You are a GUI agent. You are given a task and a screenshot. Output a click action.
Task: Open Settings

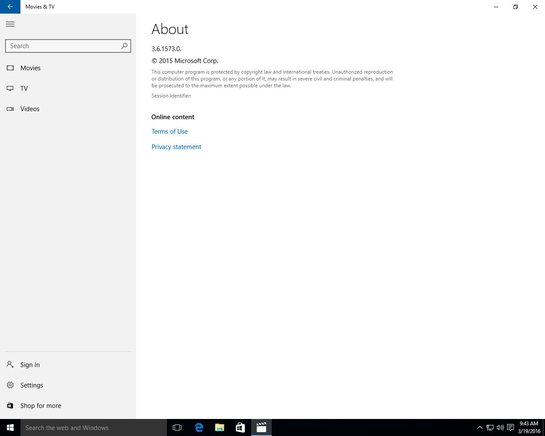[68, 385]
